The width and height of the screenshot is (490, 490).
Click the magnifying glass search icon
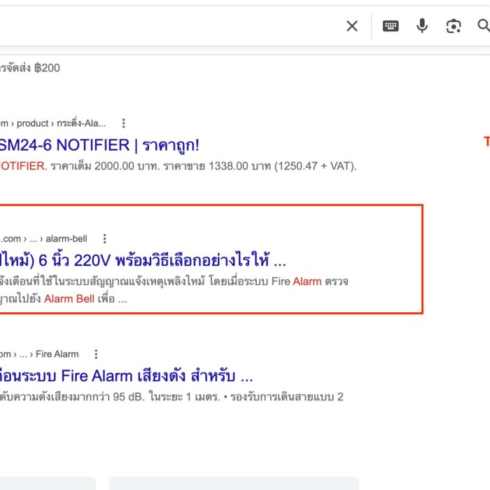(x=484, y=25)
